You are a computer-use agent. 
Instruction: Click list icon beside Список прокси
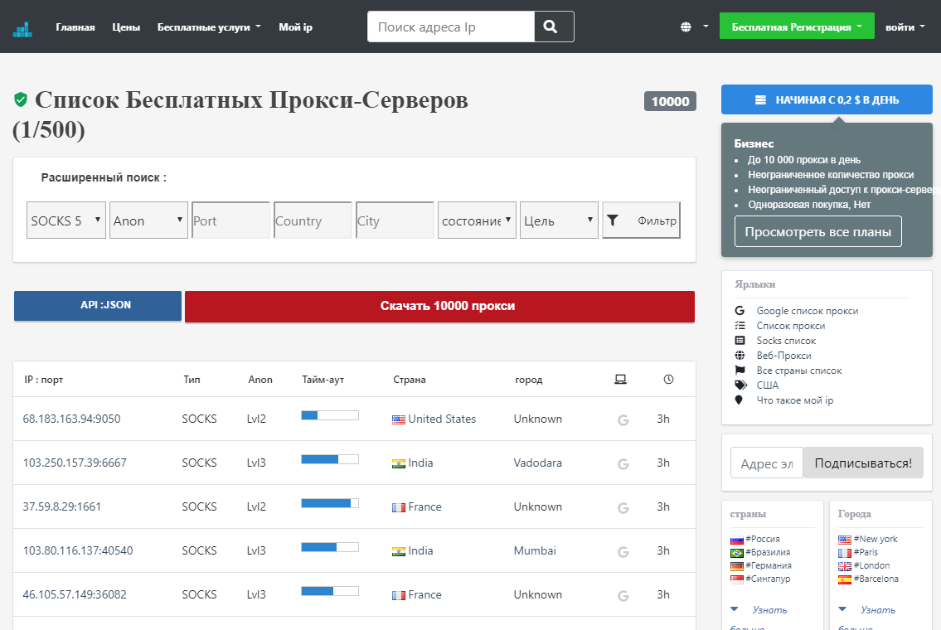pos(740,325)
